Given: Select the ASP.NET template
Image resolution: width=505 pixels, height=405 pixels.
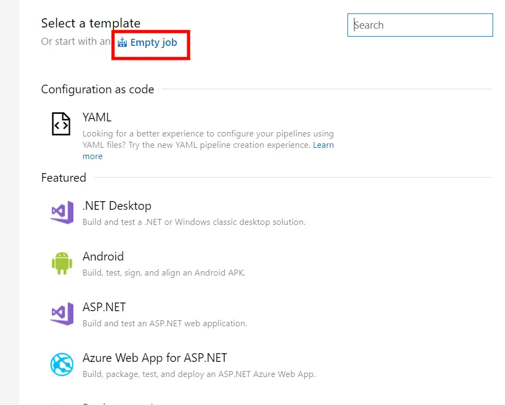Looking at the screenshot, I should tap(104, 307).
